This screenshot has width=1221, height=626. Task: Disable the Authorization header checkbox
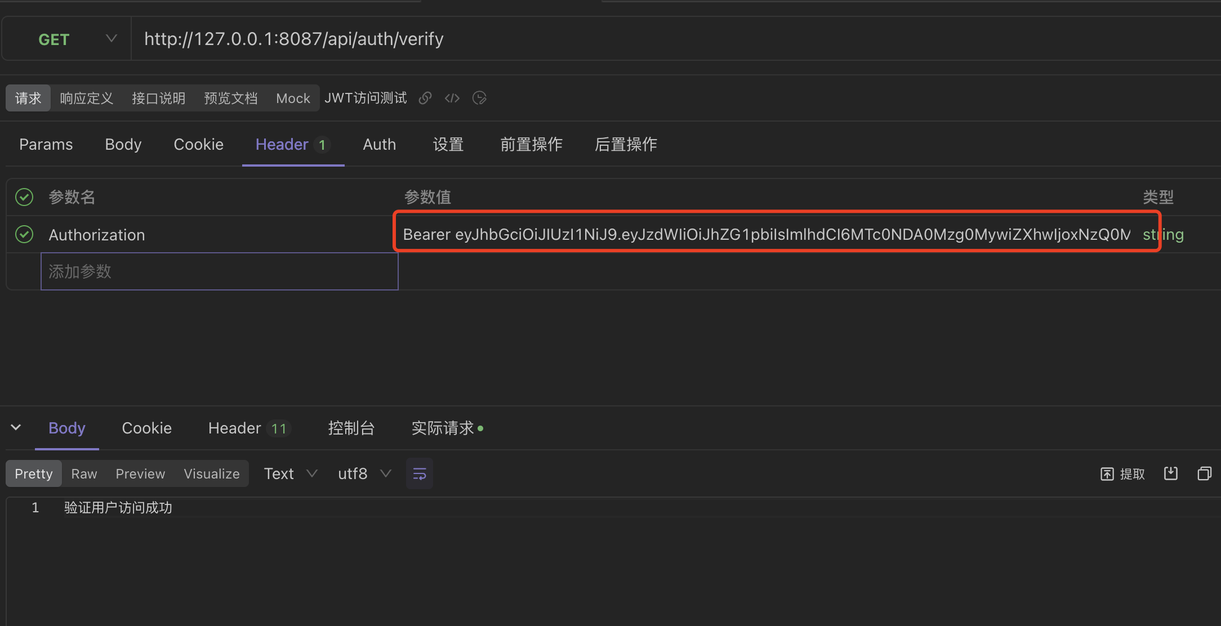24,234
